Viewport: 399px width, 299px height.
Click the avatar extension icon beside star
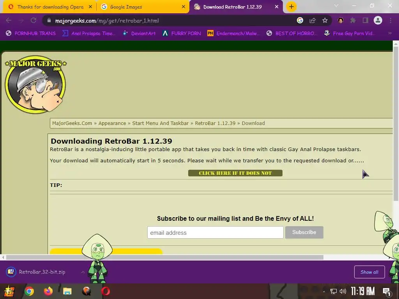click(341, 21)
